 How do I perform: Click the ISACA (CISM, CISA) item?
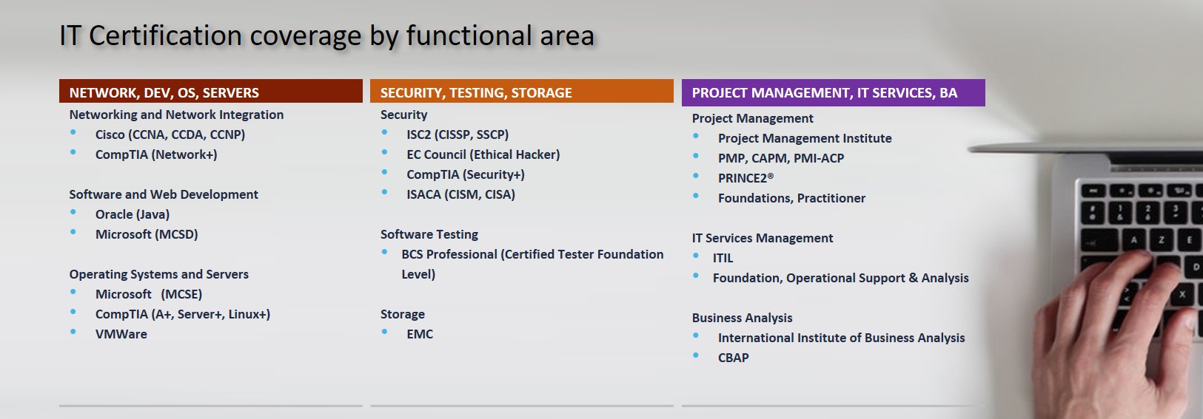[460, 194]
